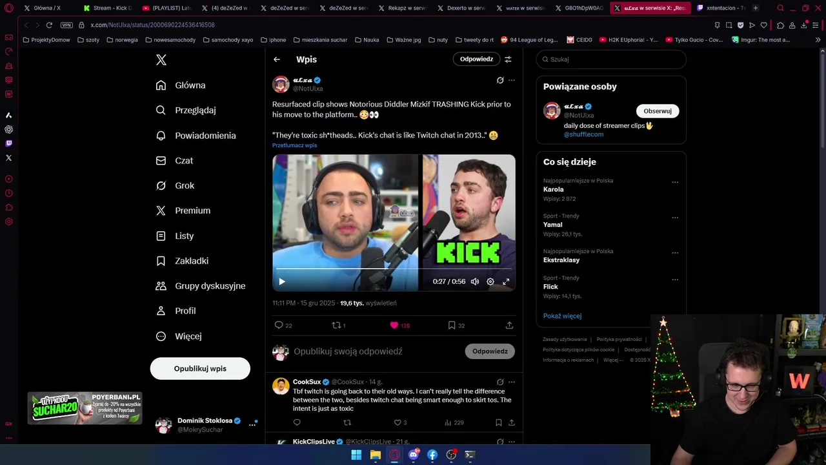Open options for Ekstraklasy trend
This screenshot has height=465, width=826.
(x=675, y=253)
